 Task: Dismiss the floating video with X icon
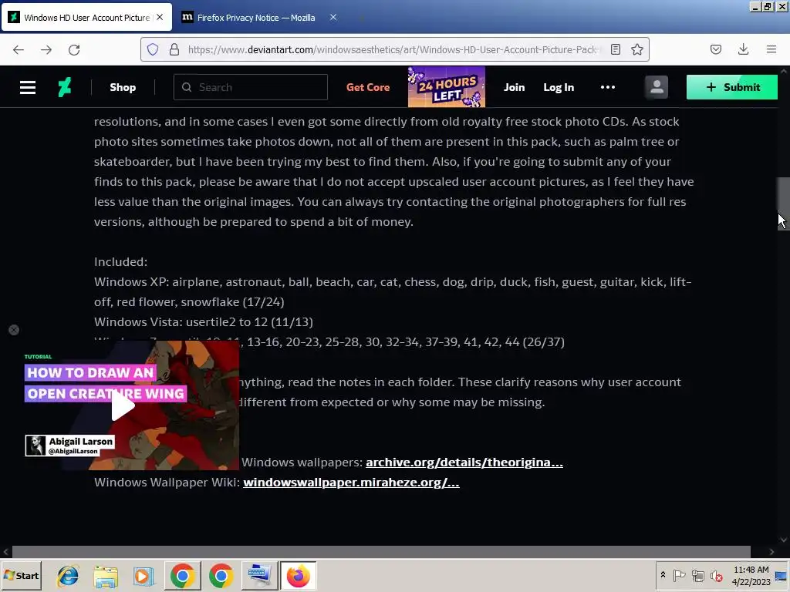point(14,330)
